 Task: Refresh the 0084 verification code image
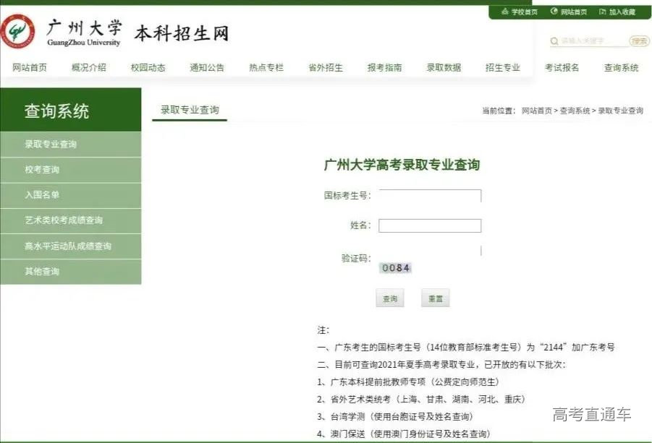click(395, 268)
